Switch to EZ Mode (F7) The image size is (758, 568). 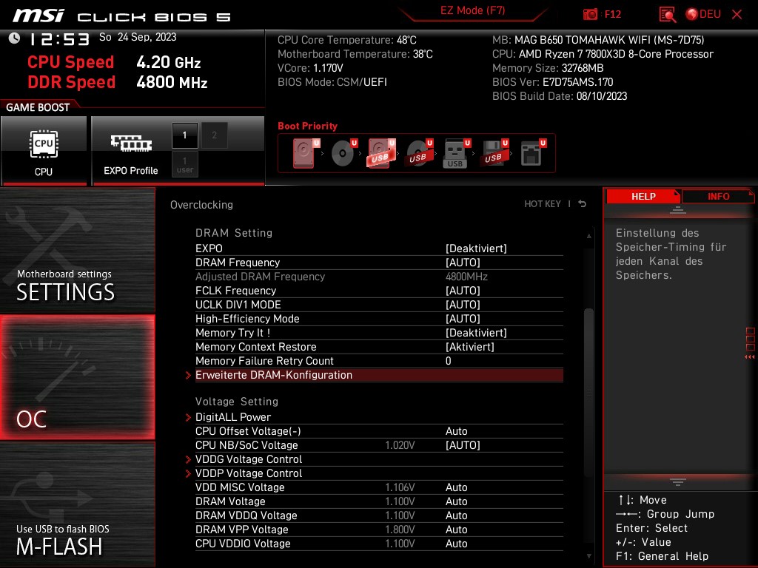472,10
